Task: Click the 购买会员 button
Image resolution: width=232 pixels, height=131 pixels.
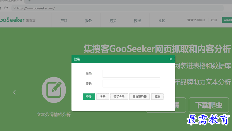Action: pyautogui.click(x=119, y=96)
